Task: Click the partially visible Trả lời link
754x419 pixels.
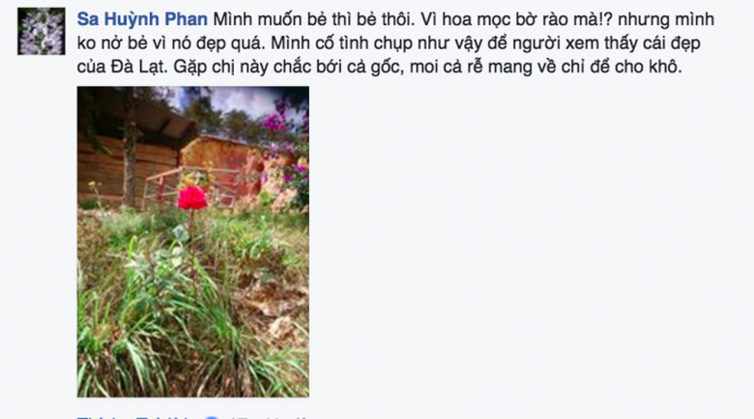Action: point(163,417)
